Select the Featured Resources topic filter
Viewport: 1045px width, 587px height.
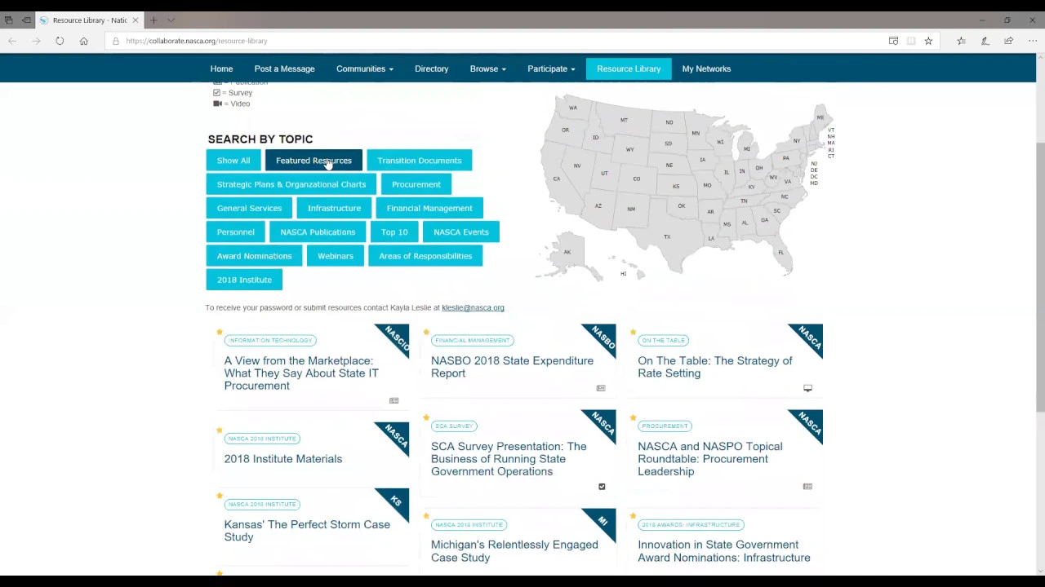tap(313, 161)
